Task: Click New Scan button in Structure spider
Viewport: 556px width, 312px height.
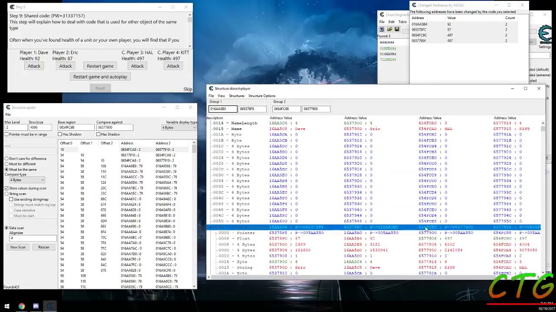Action: (18, 247)
